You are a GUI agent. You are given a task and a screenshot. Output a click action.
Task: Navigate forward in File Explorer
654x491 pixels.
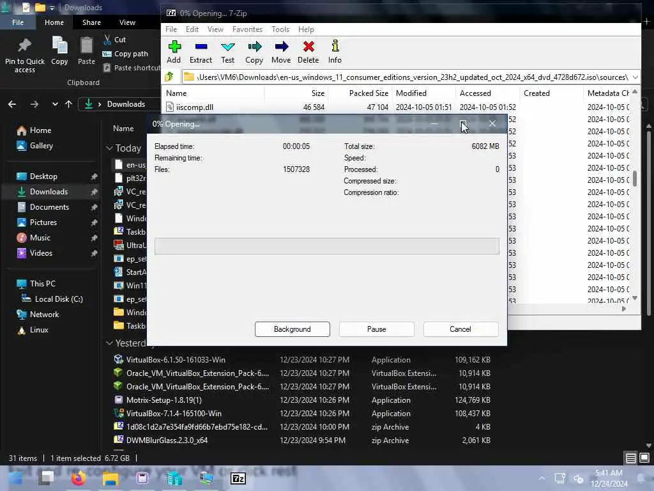34,104
